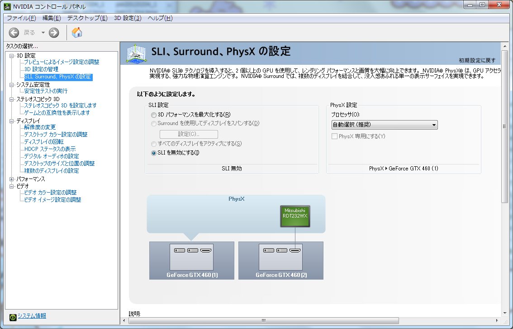The height and width of the screenshot is (329, 513).
Task: Go to the home page icon
Action: [77, 32]
